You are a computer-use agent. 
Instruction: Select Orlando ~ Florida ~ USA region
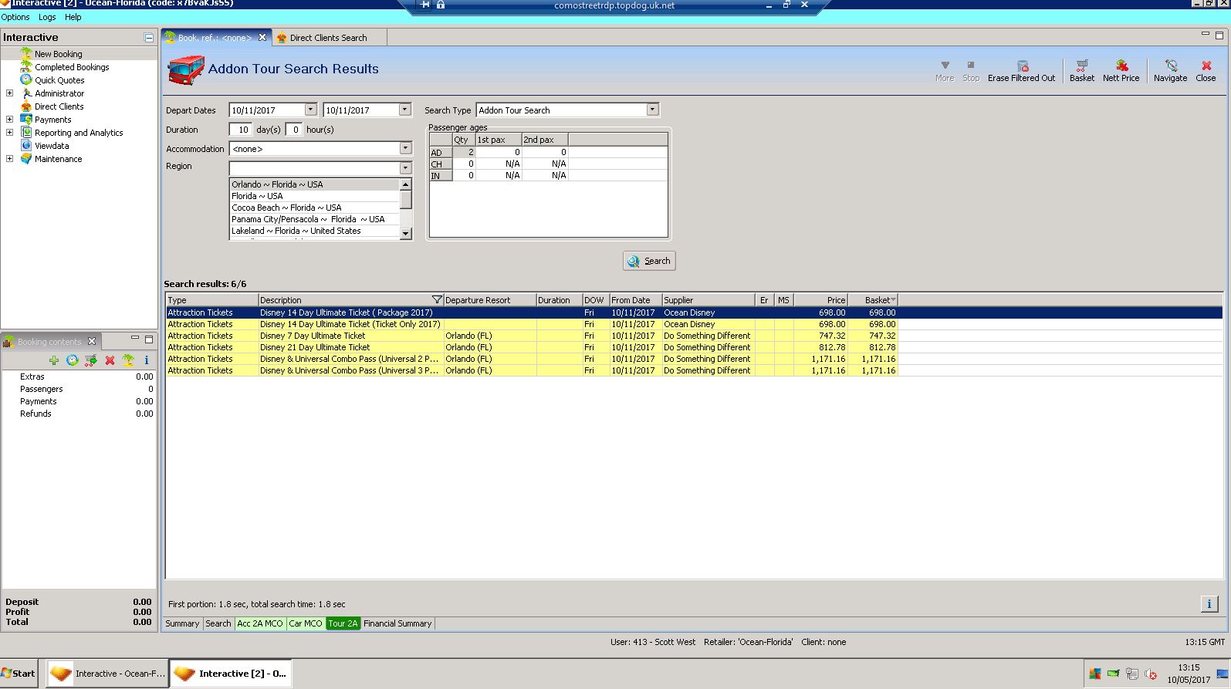pos(314,184)
